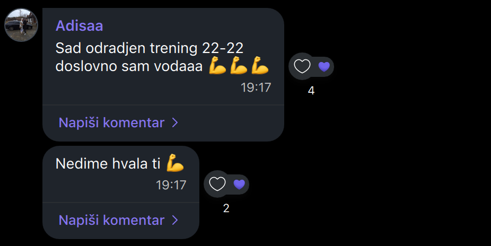Click the 'Nedime hvala ti' message text
Viewport: 491px width, 246px height.
pyautogui.click(x=108, y=164)
